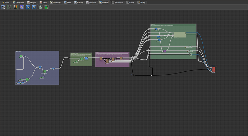Choose the orange-green gradient device icon
This screenshot has width=248, height=136.
click(x=15, y=7)
